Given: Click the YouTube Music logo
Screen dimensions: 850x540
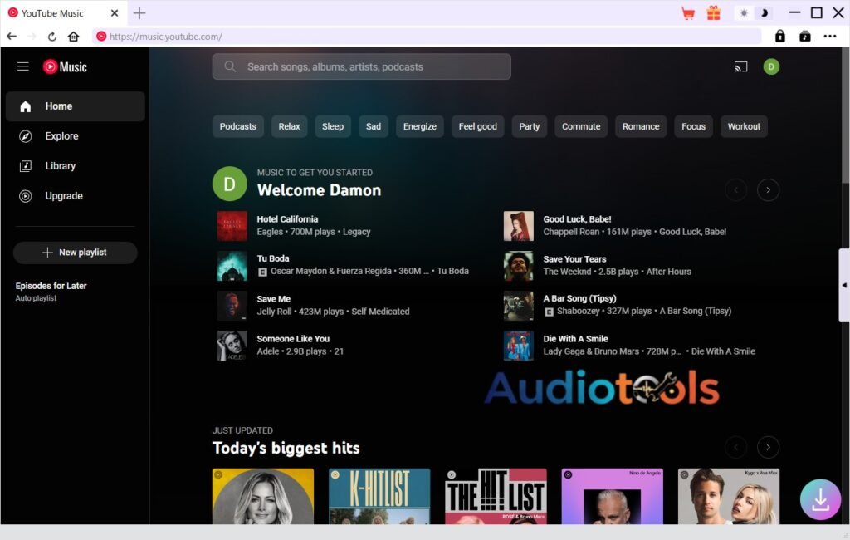Looking at the screenshot, I should (65, 66).
